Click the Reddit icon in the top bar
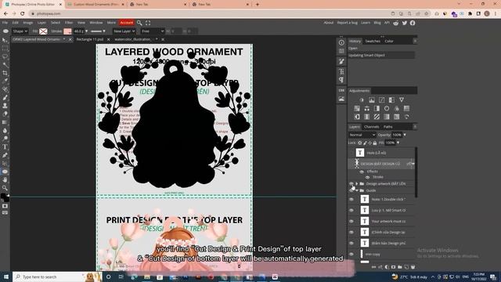 pos(396,23)
